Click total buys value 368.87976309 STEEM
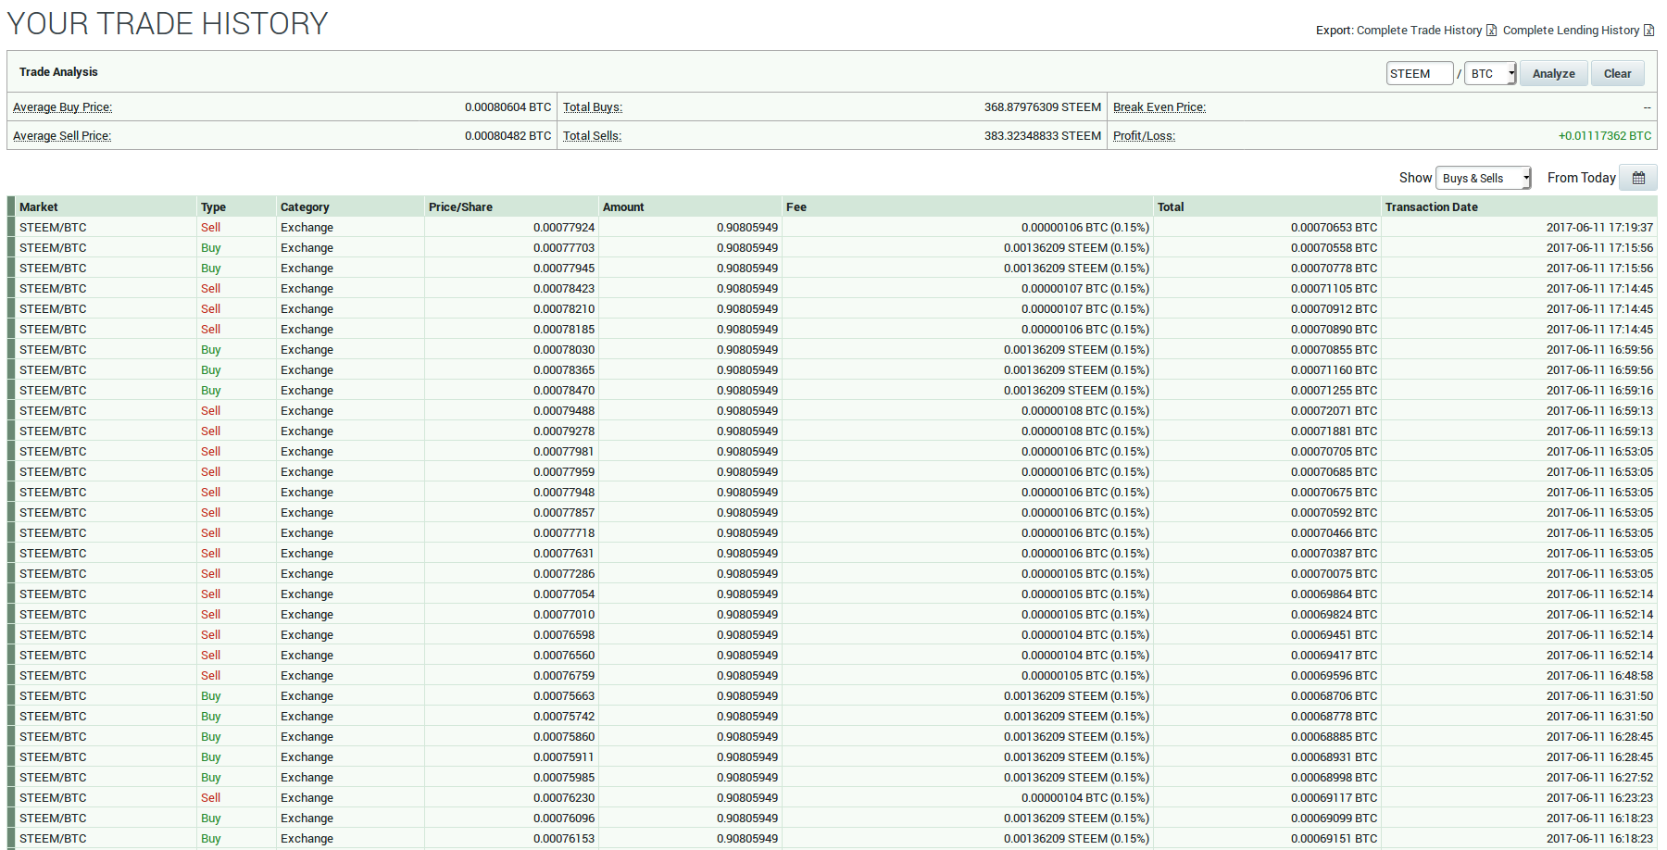This screenshot has width=1667, height=850. click(x=1043, y=107)
